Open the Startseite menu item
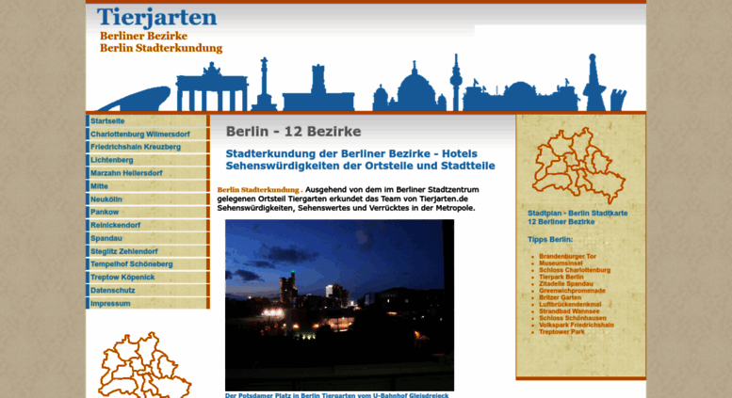Viewport: 732px width, 398px height. (x=148, y=120)
